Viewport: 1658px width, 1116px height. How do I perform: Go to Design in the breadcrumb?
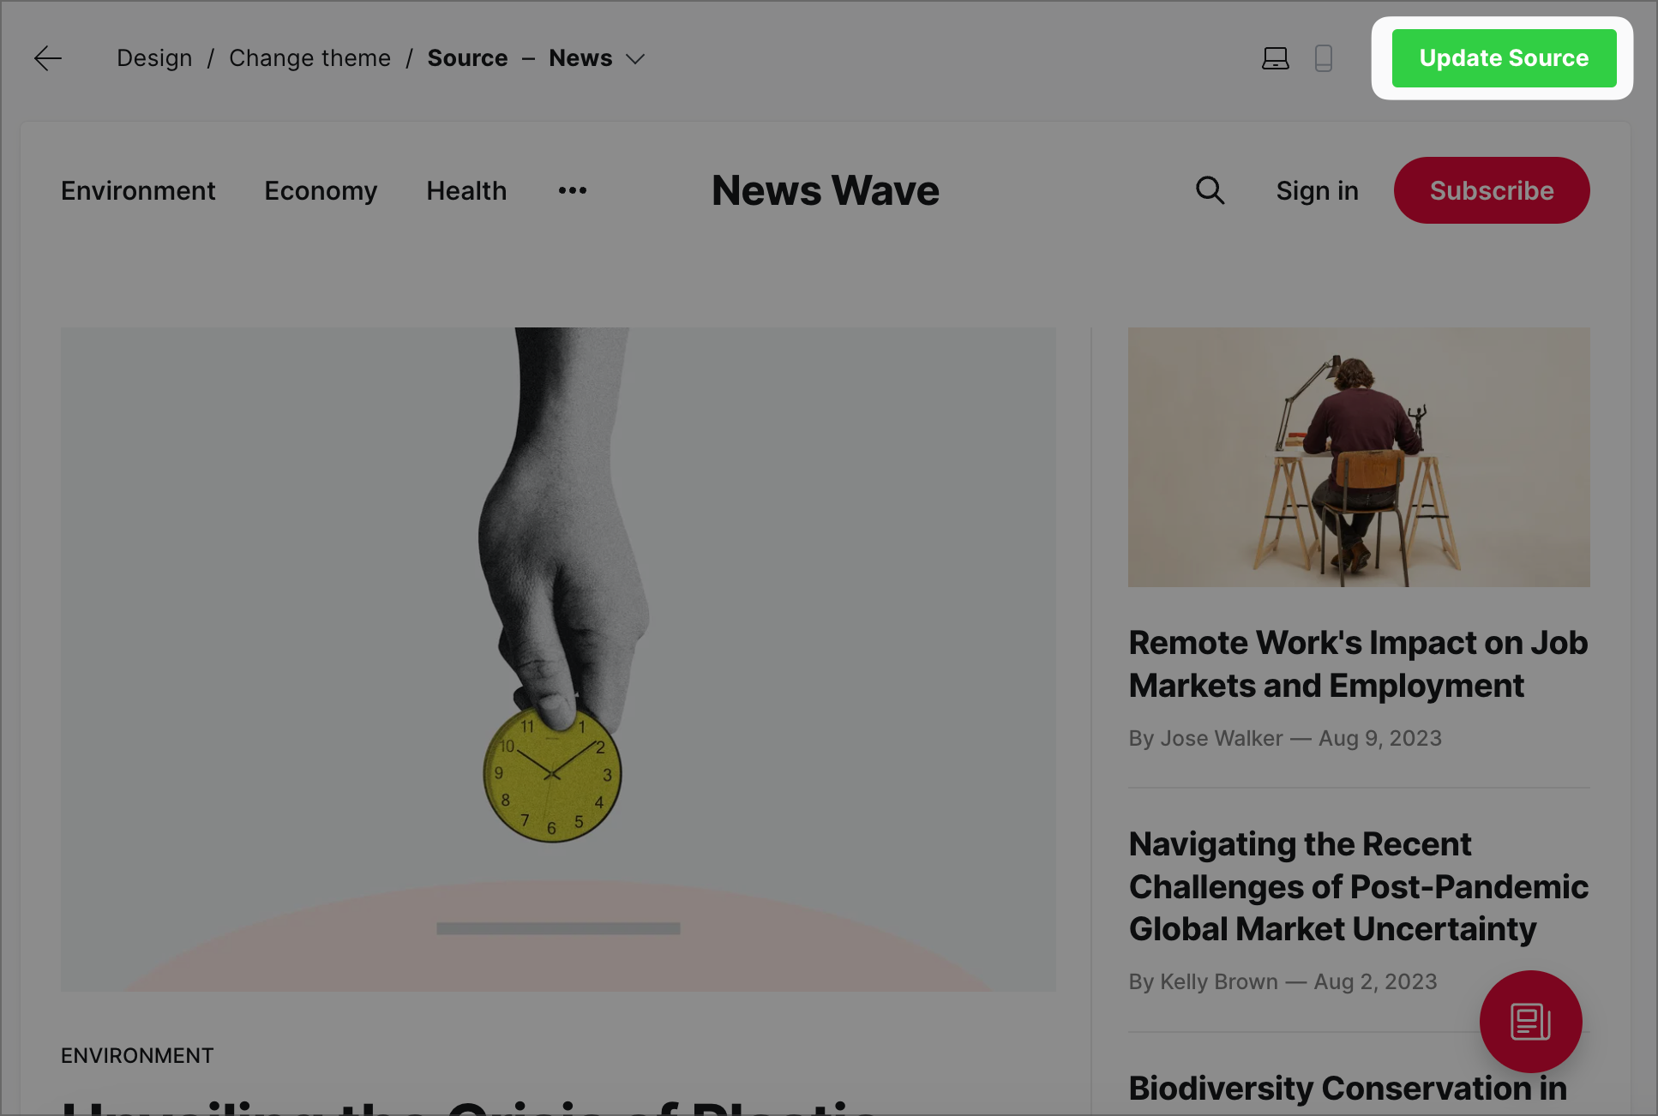154,58
